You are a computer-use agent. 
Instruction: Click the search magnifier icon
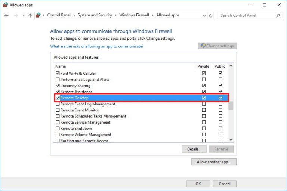coord(278,15)
